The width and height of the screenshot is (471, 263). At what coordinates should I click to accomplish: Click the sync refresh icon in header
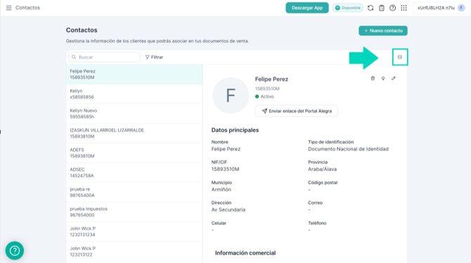click(x=370, y=8)
